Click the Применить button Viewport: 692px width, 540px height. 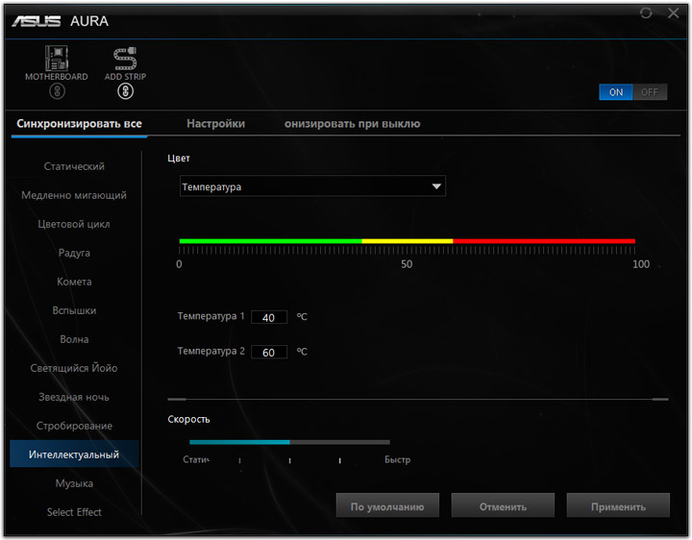618,506
